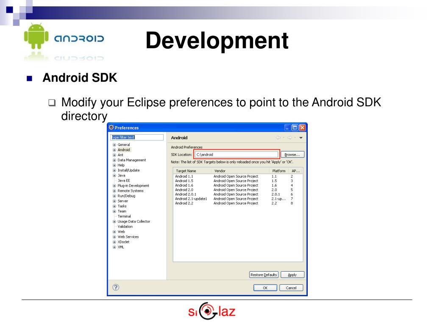The width and height of the screenshot is (434, 325).
Task: Click the Preferences window gear icon
Action: (111, 127)
